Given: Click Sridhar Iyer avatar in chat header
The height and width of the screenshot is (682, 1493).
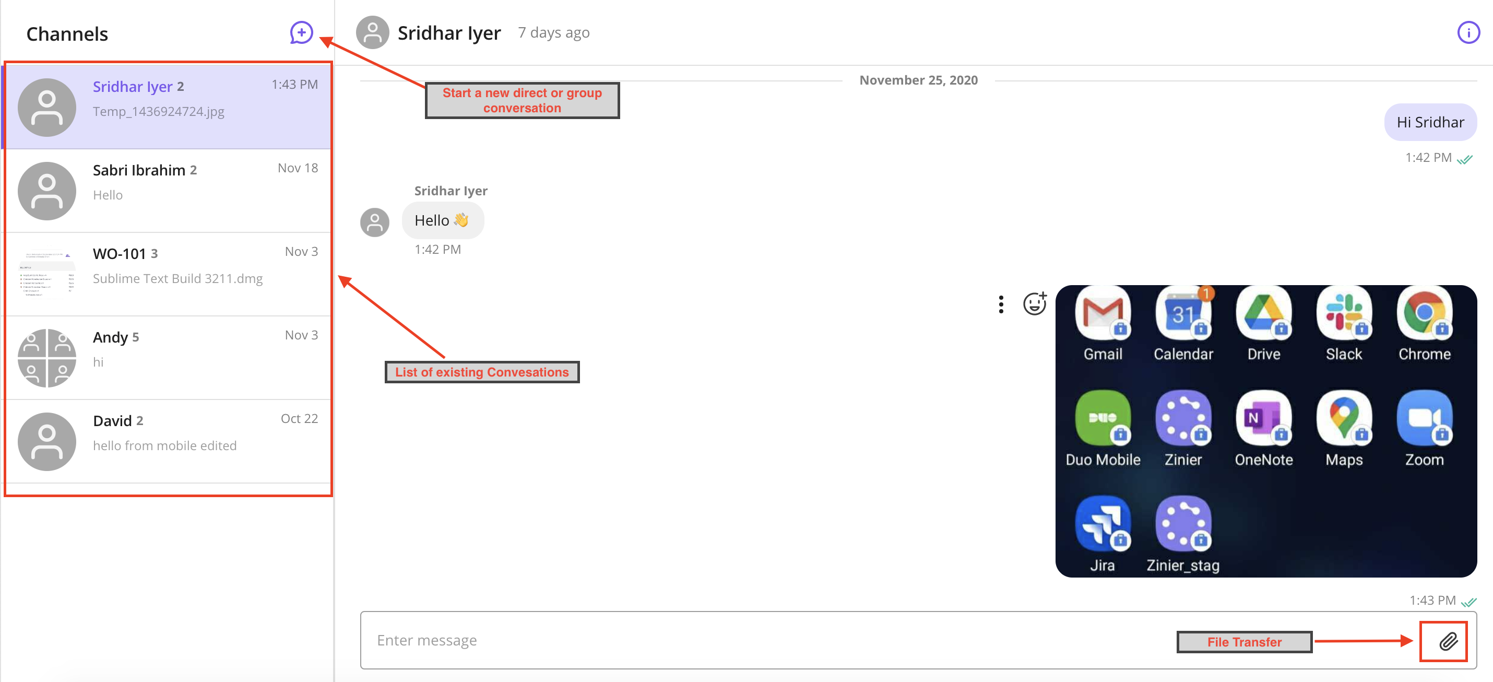Looking at the screenshot, I should (372, 32).
